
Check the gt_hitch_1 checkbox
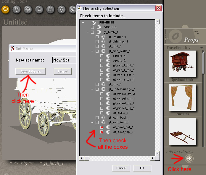pos(92,32)
